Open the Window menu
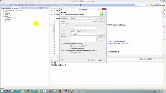Screen dimensions: 166x93 (x=34, y=3)
